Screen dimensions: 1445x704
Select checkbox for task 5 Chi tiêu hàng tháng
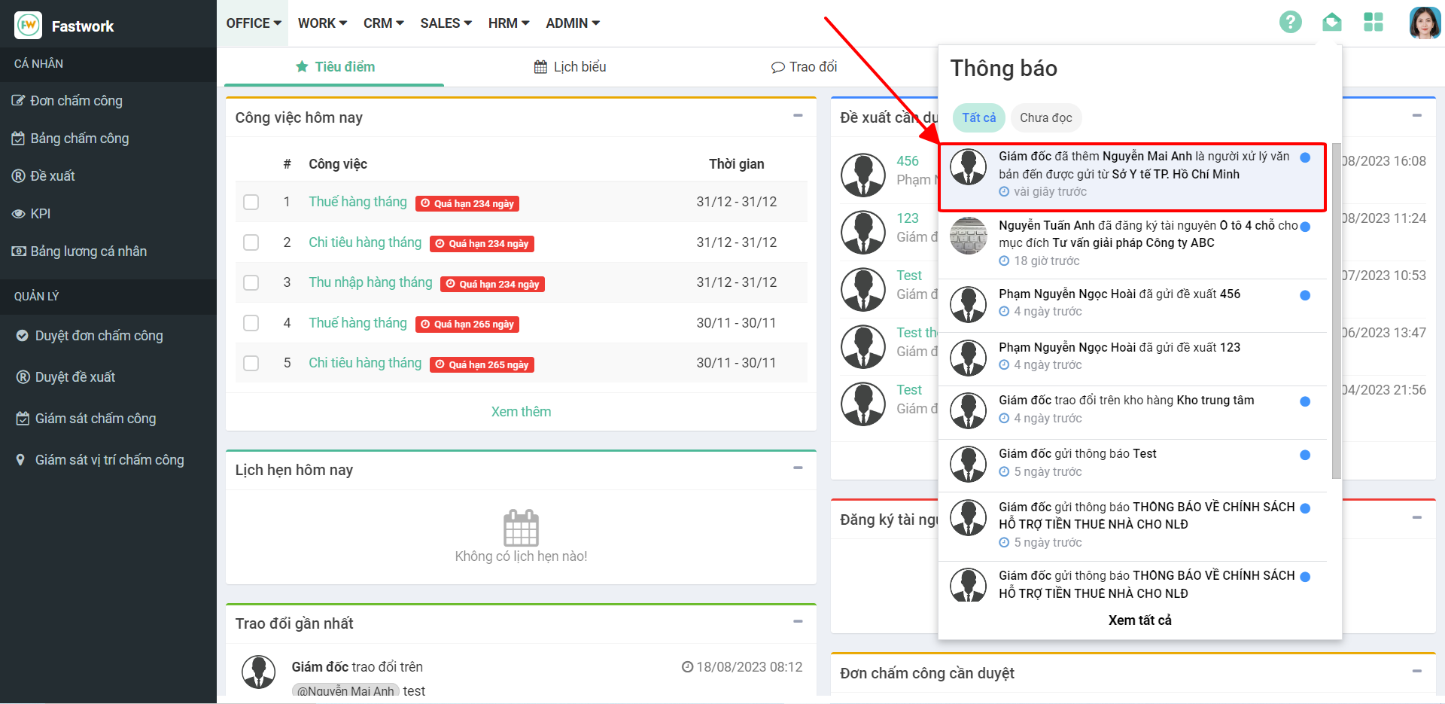(x=251, y=364)
